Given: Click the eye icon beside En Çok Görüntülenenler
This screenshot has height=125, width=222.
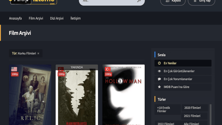Looking at the screenshot, I should point(159,71).
